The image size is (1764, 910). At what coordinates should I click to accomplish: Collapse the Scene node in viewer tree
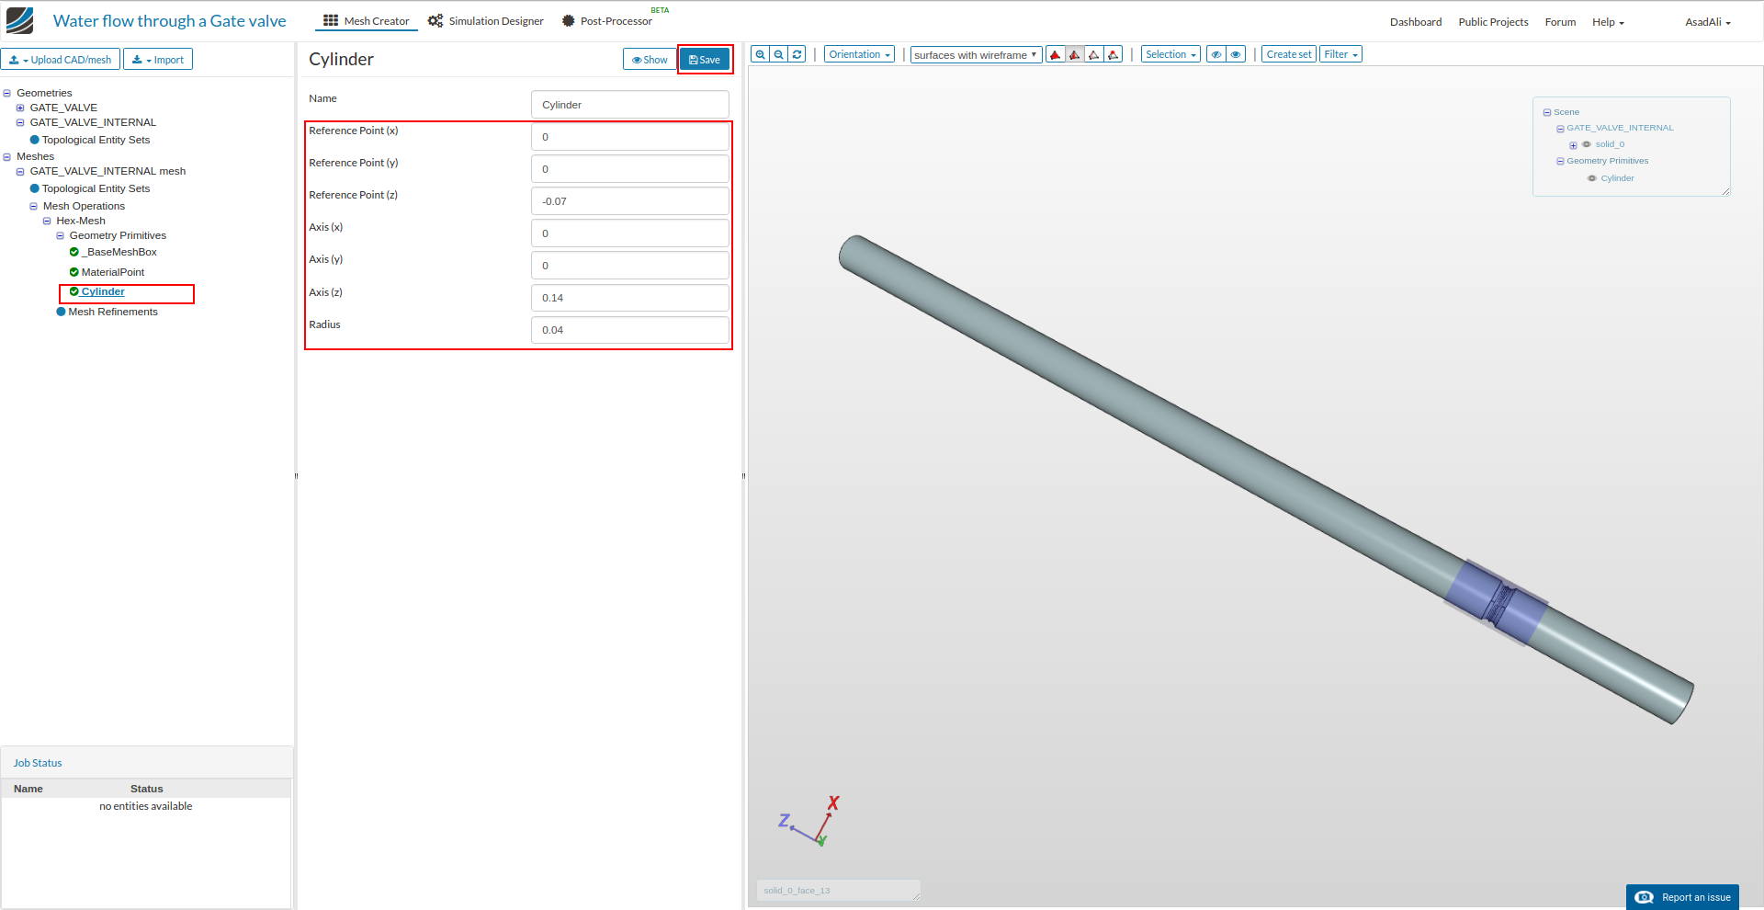(1547, 112)
